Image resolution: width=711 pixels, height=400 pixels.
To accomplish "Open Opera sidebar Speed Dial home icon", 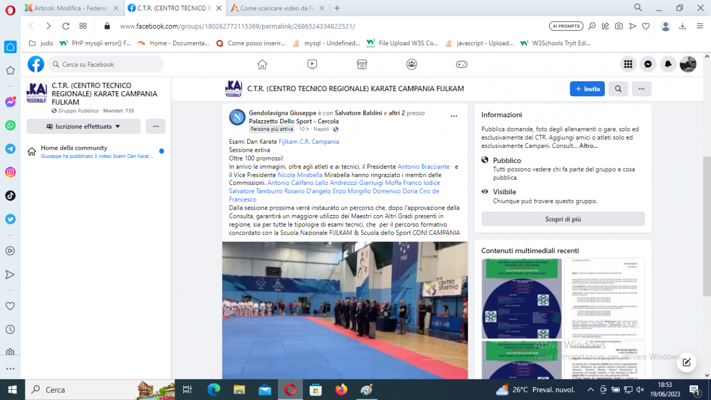I will click(11, 47).
